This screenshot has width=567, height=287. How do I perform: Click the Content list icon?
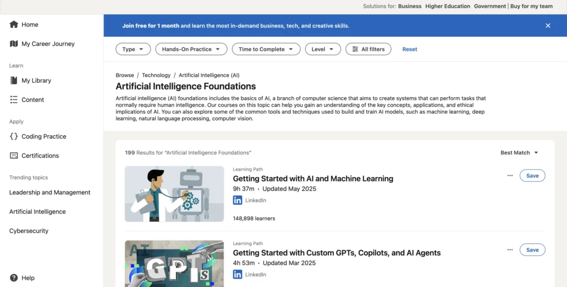coord(14,99)
